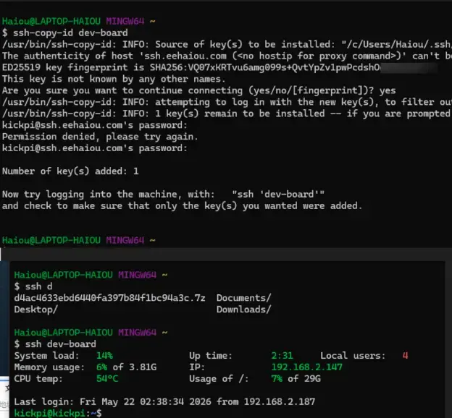The image size is (452, 418).
Task: Click the "ssh dev-board" command in the lower terminal
Action: [61, 344]
